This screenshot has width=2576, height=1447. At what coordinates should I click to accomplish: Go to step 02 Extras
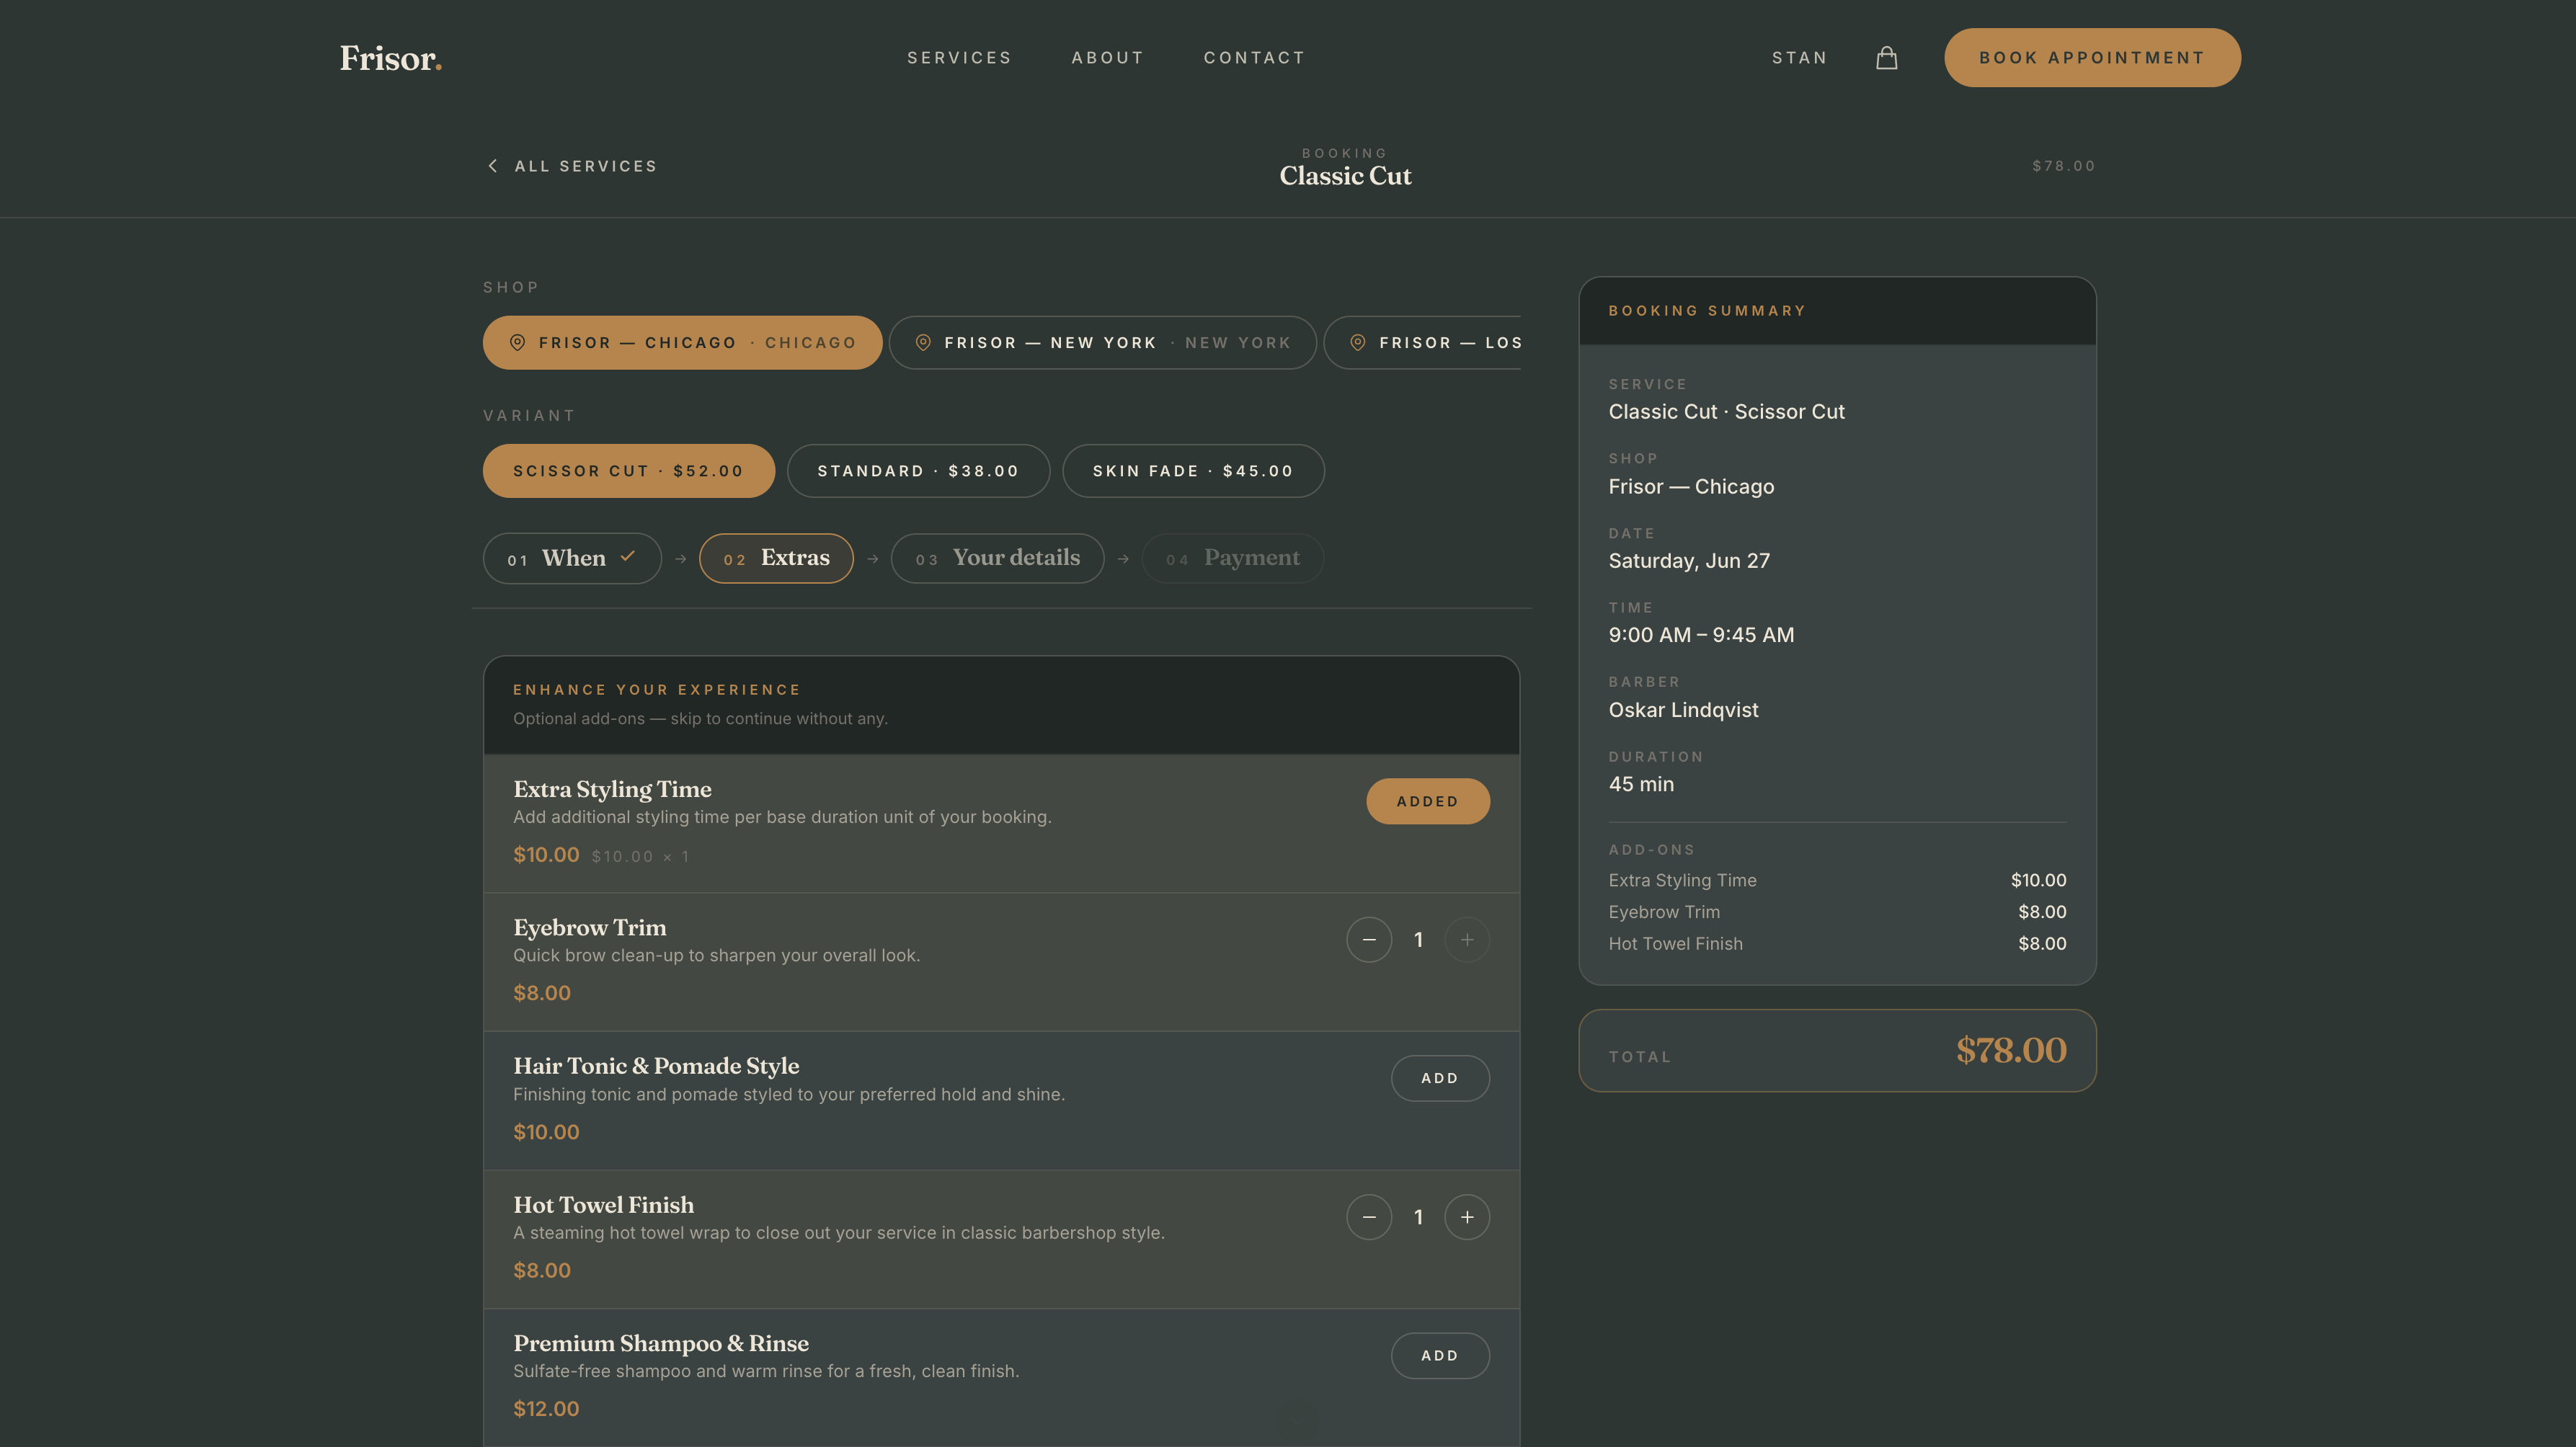pos(776,558)
